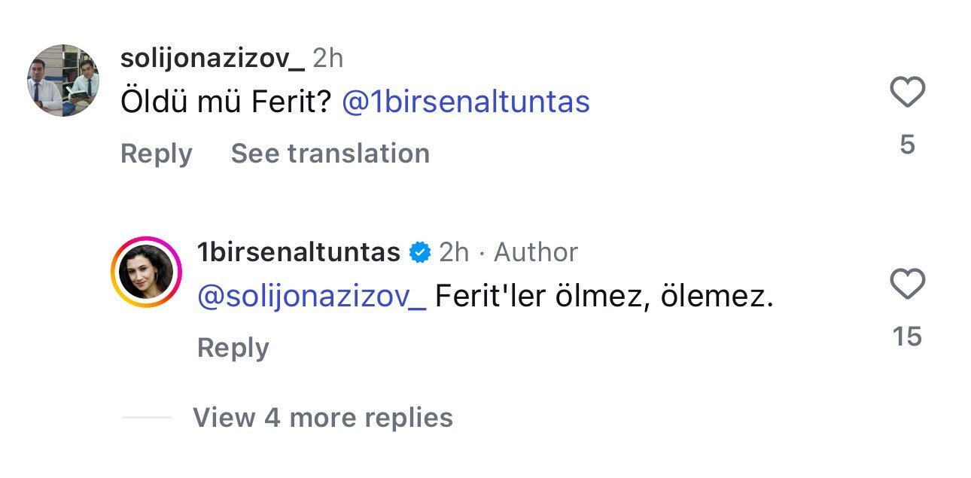The height and width of the screenshot is (478, 971).
Task: Open solijonazizov_ profile picture
Action: (63, 81)
